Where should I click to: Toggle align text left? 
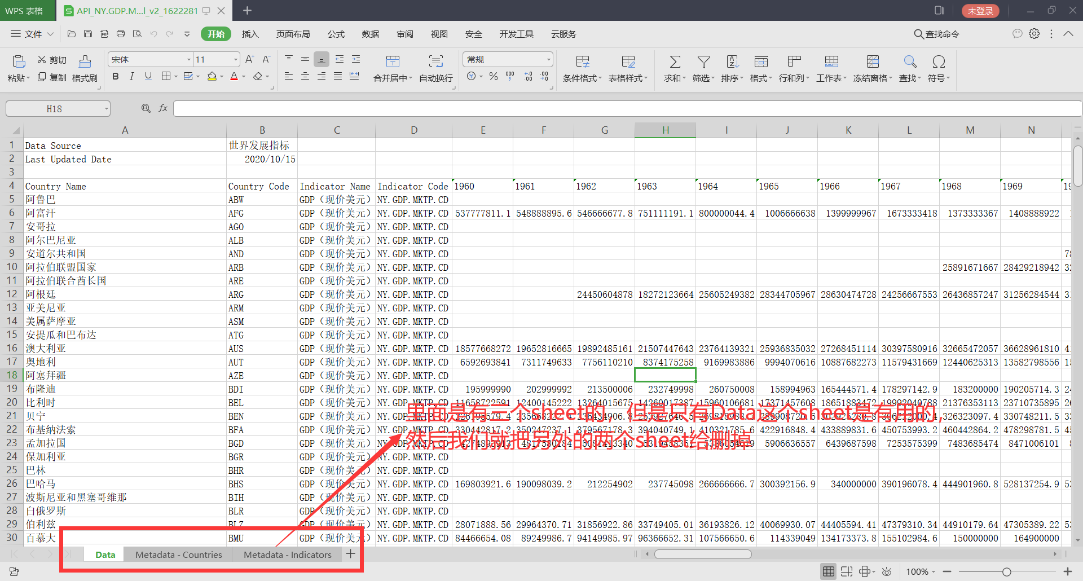[289, 76]
